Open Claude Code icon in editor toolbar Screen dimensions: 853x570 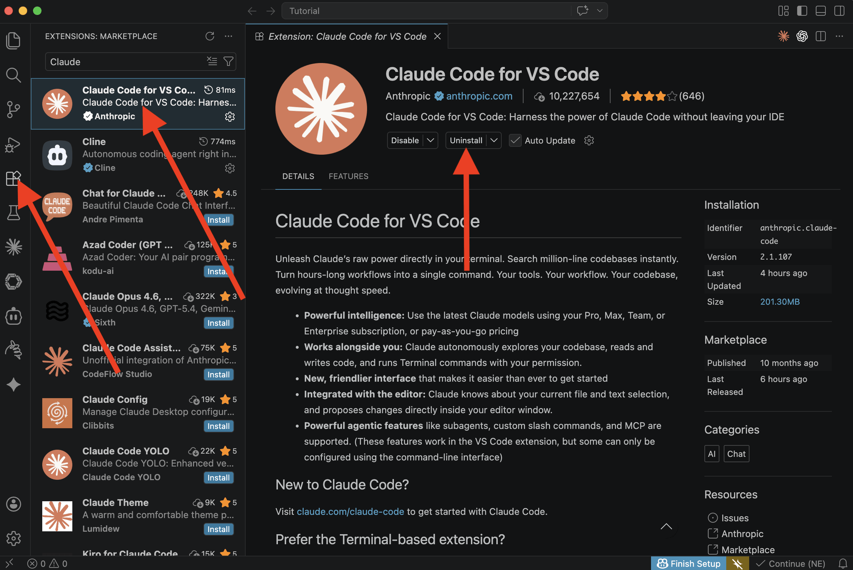coord(784,36)
